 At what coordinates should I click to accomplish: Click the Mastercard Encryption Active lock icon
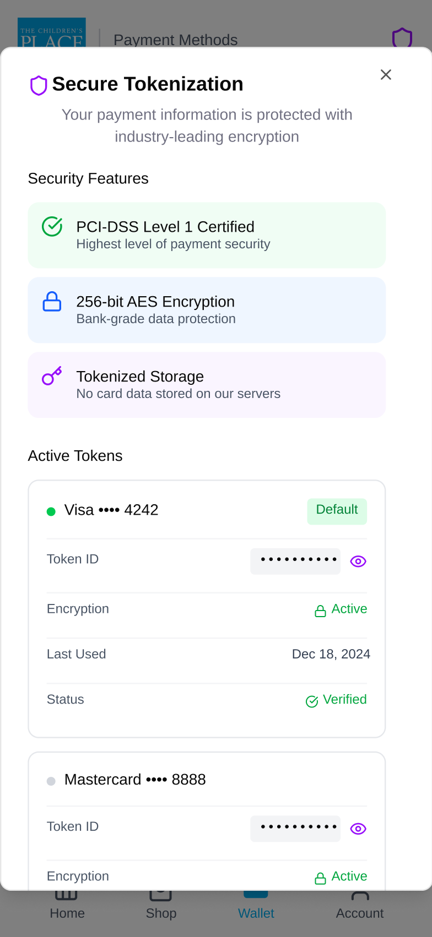pos(320,878)
